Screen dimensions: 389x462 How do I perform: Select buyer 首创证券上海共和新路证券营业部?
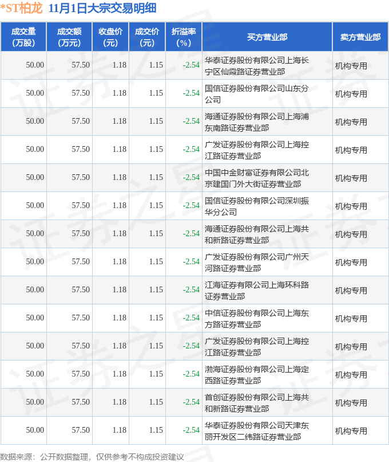pos(257,403)
